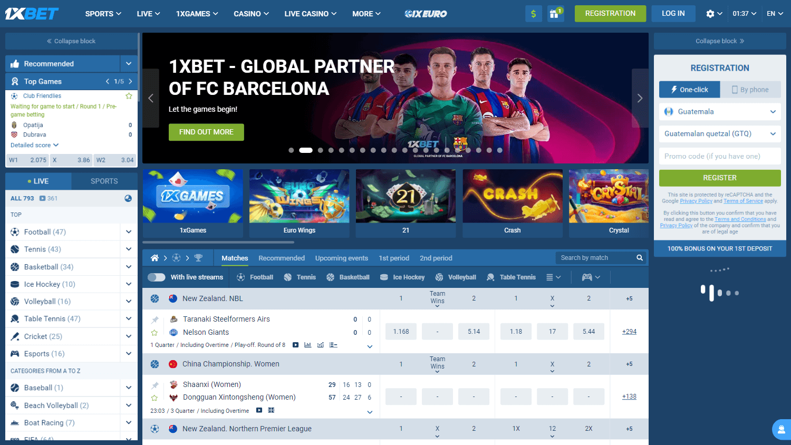791x445 pixels.
Task: Switch to SPORTS tab in sidebar
Action: click(104, 181)
